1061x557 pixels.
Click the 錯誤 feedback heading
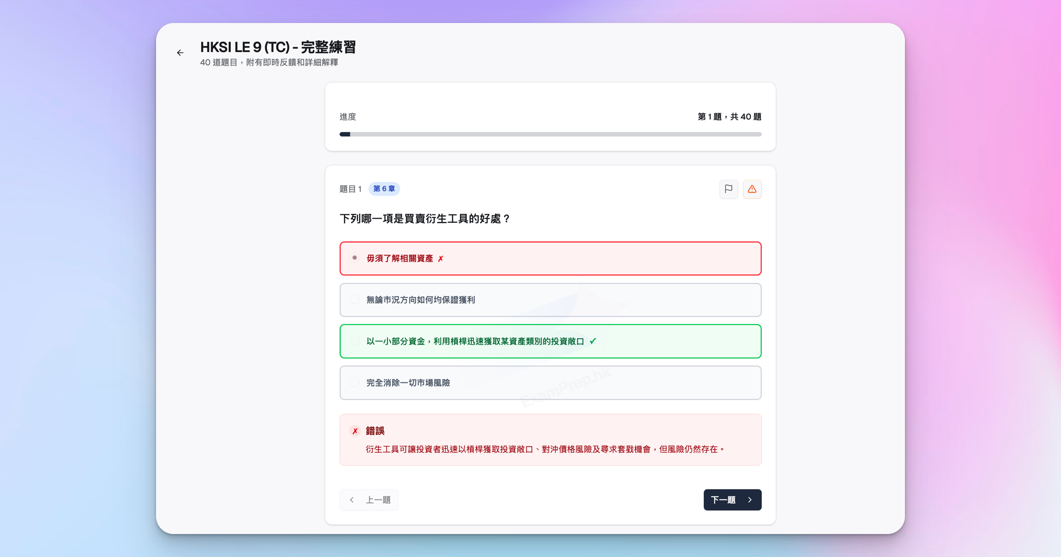pos(375,431)
